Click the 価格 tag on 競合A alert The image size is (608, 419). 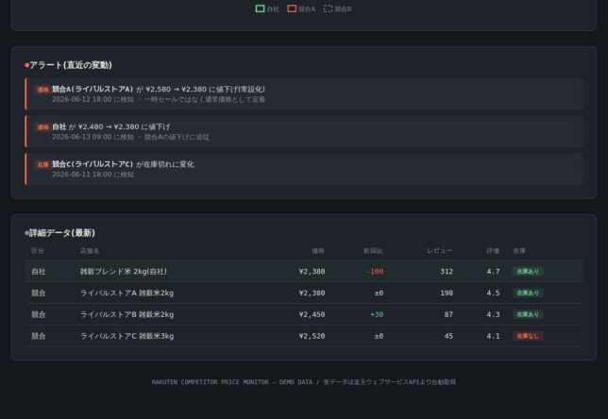[x=42, y=90]
